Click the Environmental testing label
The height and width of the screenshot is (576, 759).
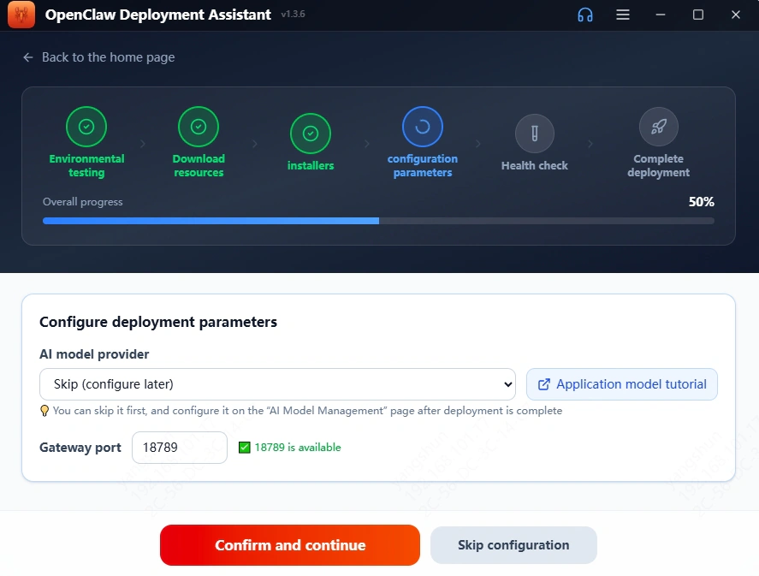[x=86, y=165]
